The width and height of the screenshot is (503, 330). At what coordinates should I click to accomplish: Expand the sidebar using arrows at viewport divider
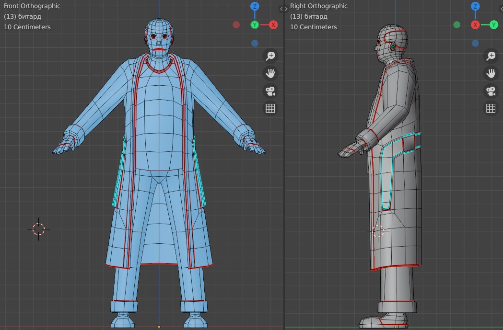[x=283, y=9]
